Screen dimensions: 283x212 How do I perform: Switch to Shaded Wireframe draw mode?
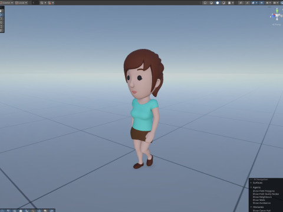[211, 3]
